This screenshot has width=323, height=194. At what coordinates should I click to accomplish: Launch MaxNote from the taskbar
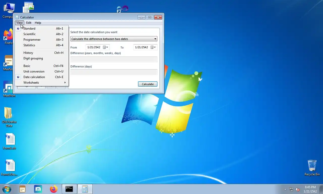click(22, 189)
